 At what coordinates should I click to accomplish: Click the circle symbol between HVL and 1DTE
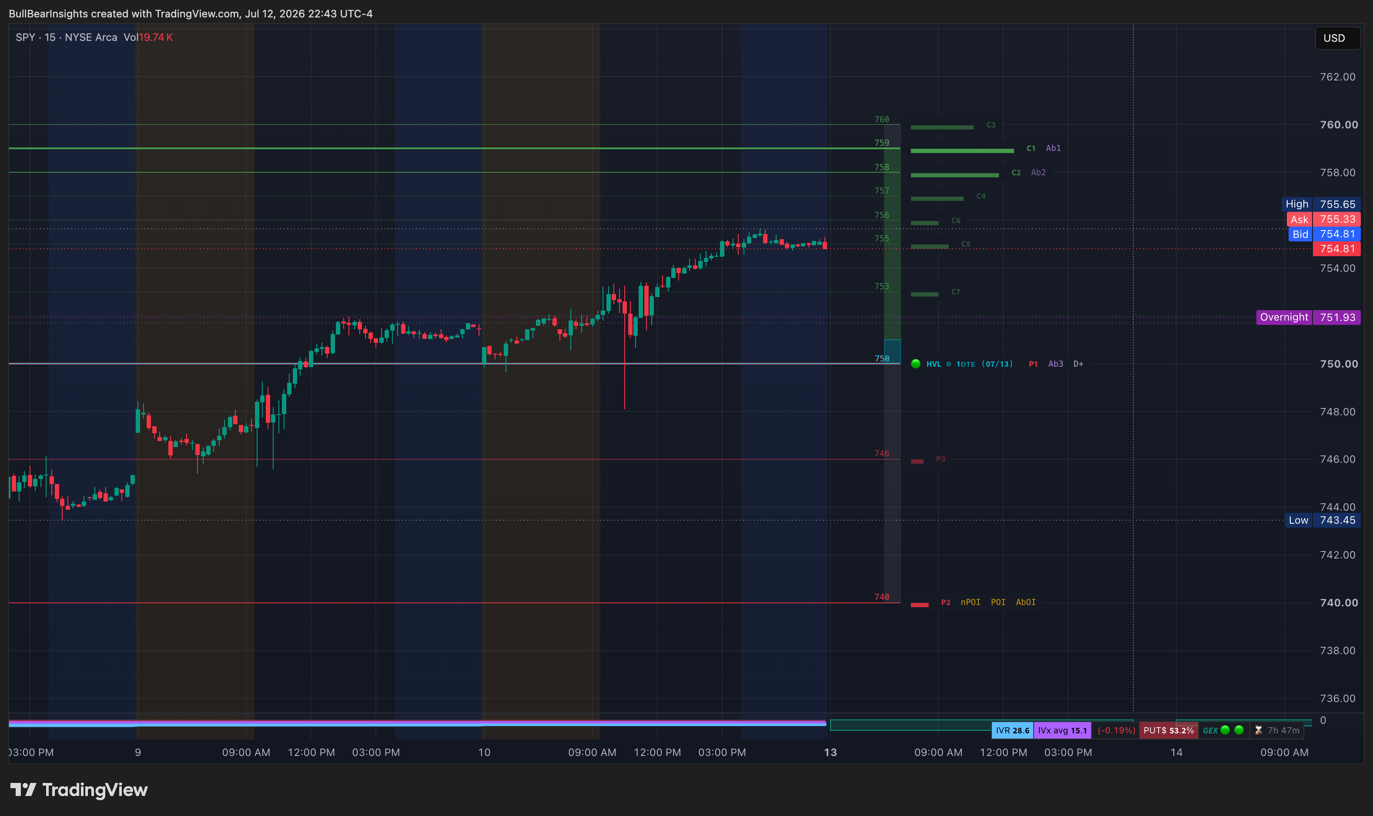click(x=948, y=364)
